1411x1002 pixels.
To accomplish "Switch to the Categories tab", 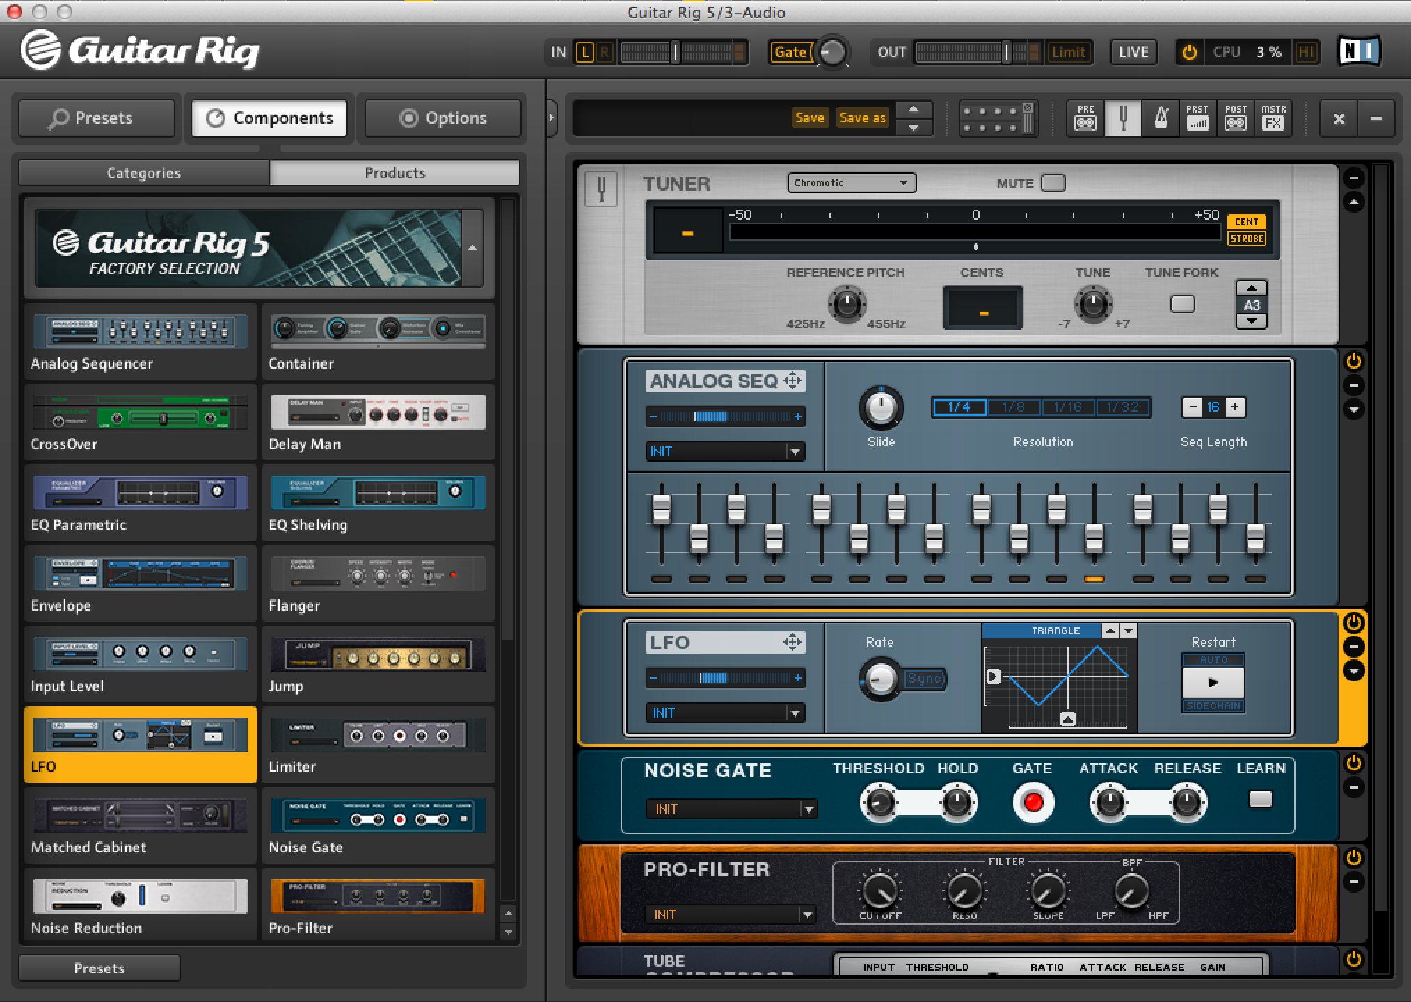I will 144,172.
